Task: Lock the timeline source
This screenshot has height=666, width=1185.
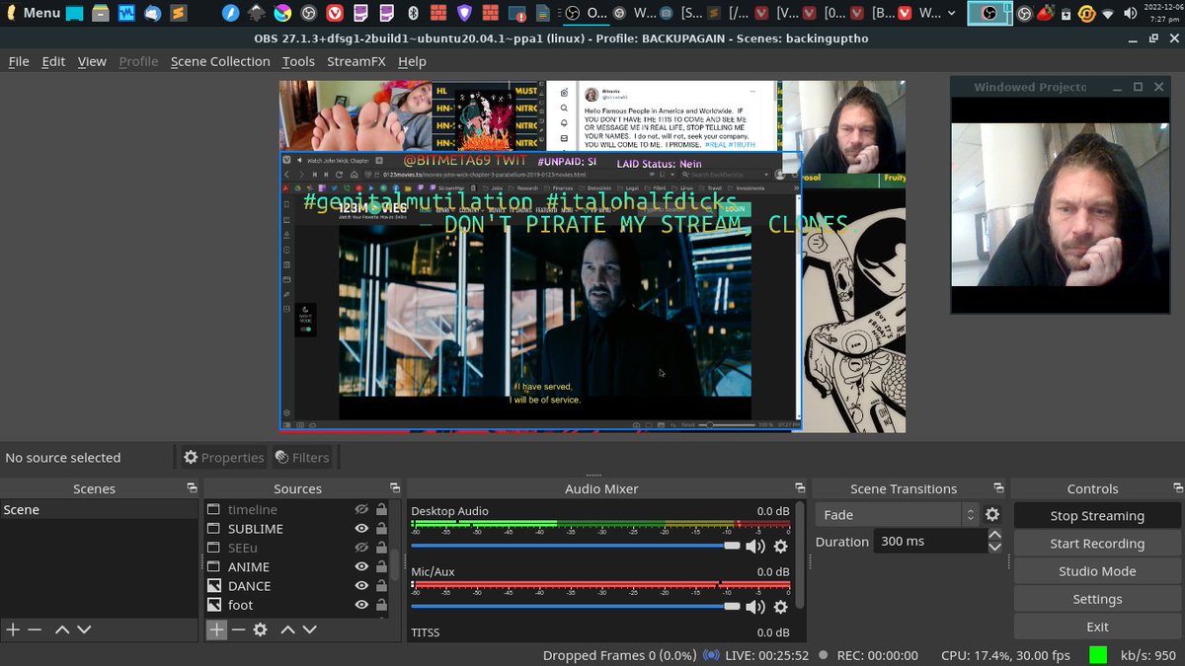Action: (381, 509)
